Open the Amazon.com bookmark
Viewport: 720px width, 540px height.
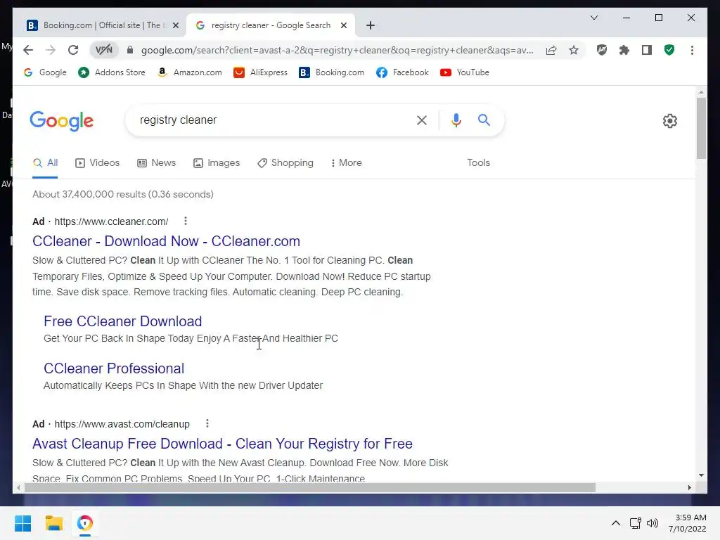[x=189, y=72]
